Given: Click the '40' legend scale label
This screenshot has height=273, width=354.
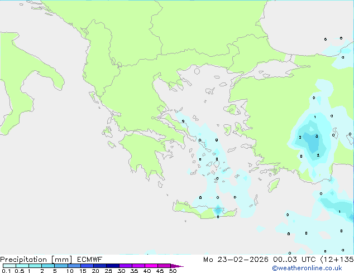Looking at the screenshot, I should coord(147,271).
